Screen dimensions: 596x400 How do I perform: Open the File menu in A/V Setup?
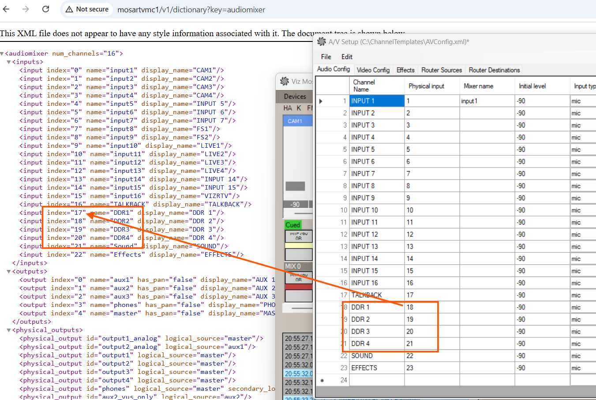[326, 57]
